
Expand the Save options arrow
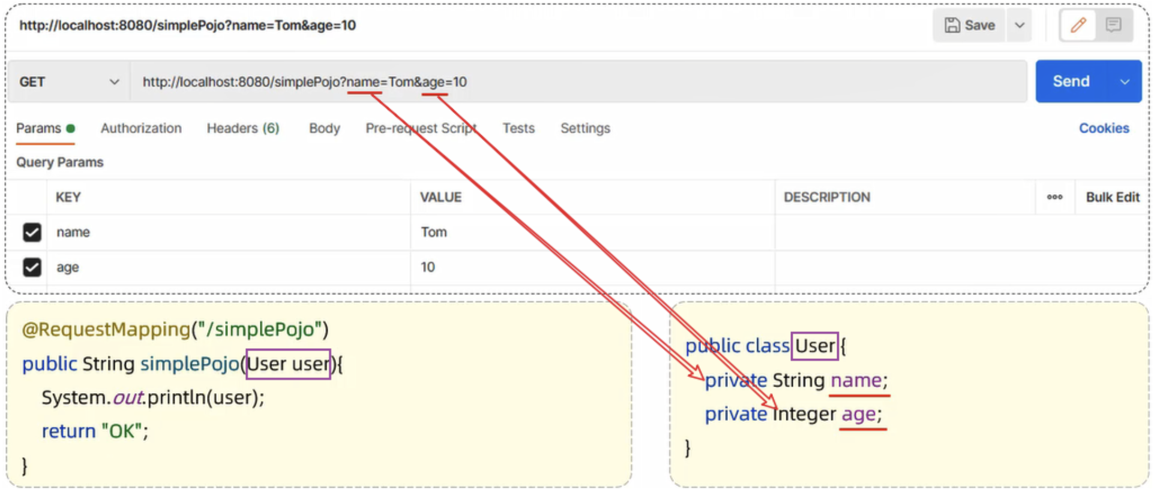tap(1019, 25)
